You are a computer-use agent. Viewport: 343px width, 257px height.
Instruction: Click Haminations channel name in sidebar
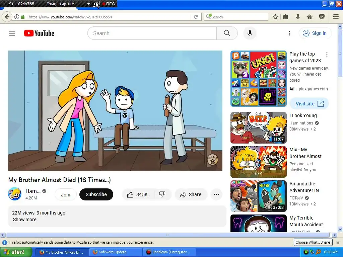click(x=301, y=123)
